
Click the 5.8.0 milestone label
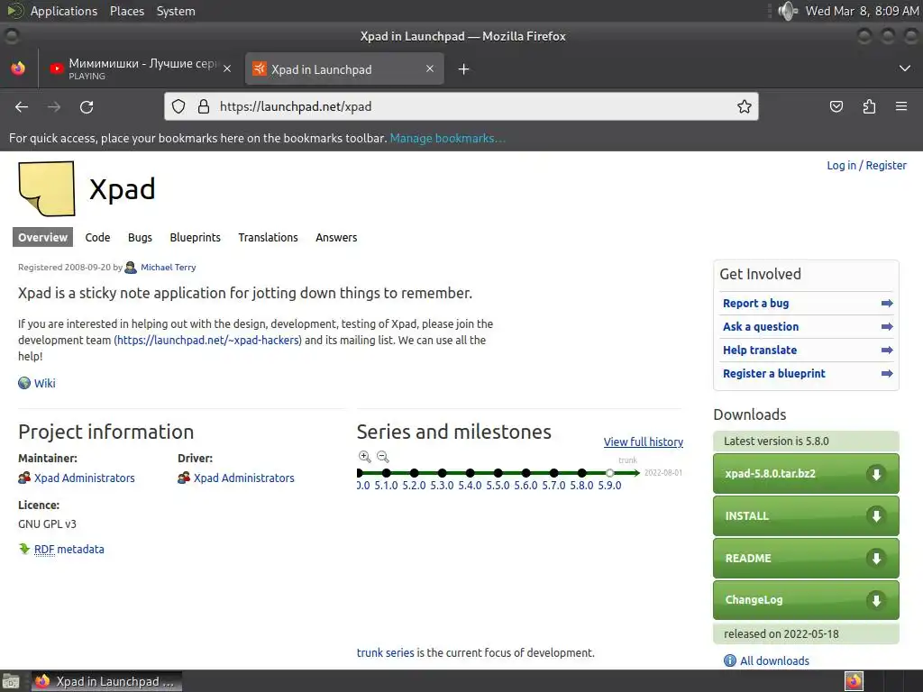point(581,486)
